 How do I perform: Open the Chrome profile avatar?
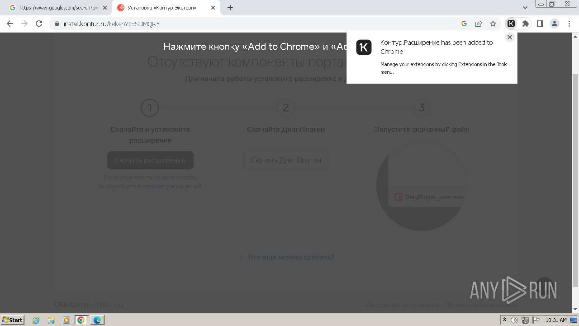click(554, 24)
